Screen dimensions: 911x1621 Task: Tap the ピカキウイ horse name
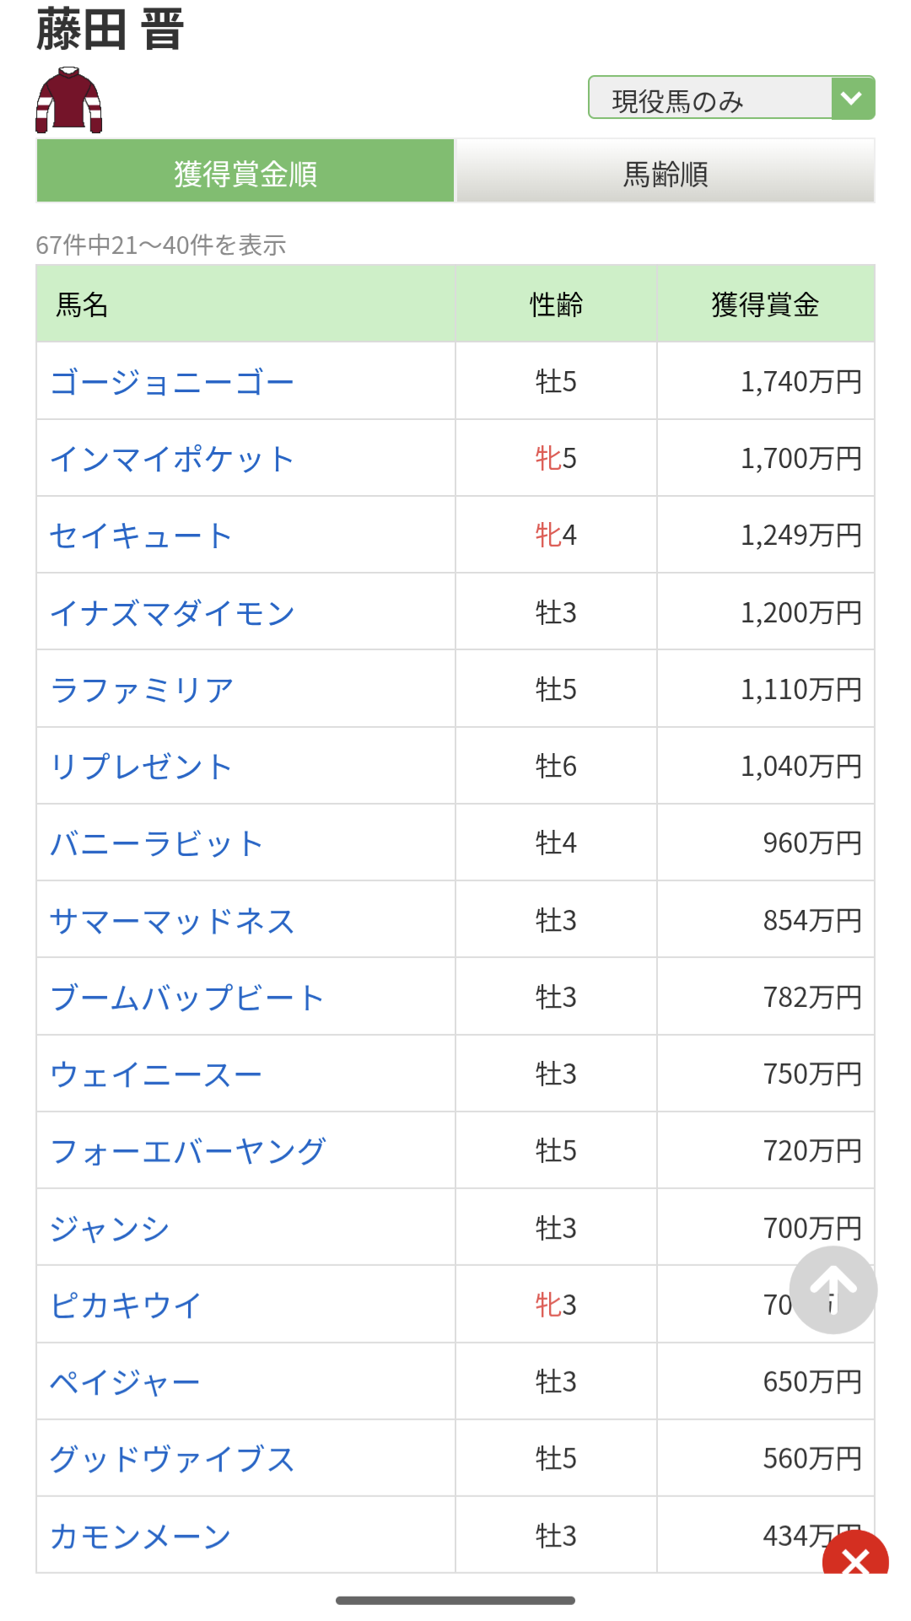pos(126,1306)
